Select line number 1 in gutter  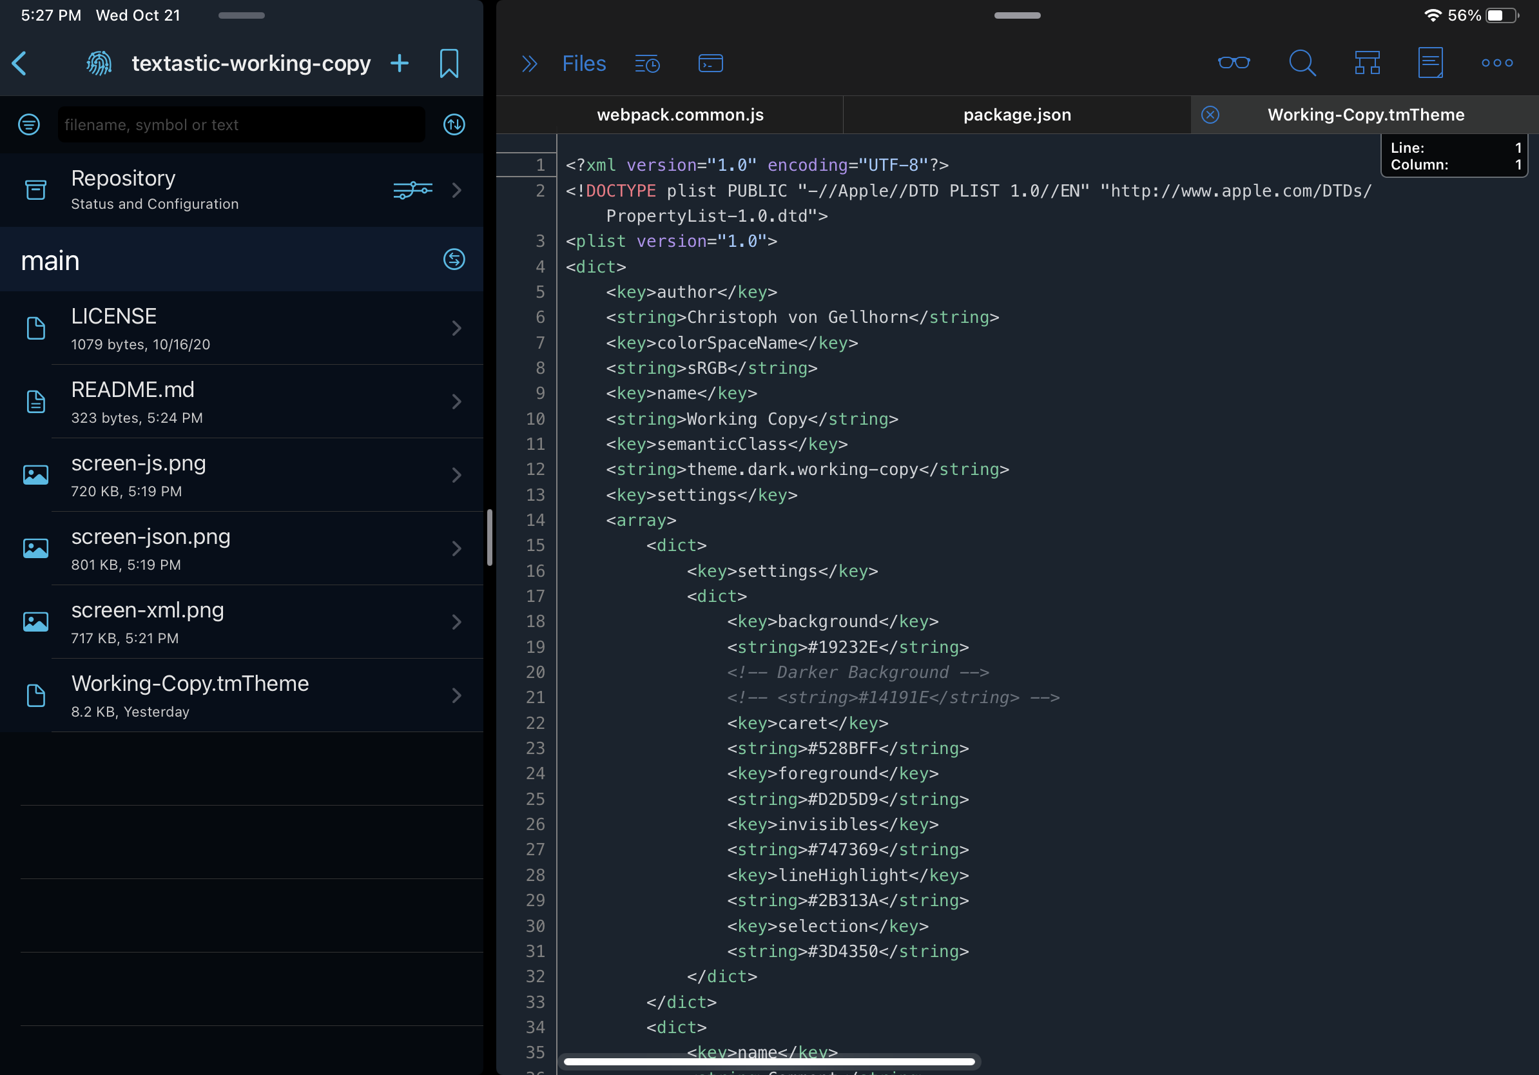click(x=539, y=166)
